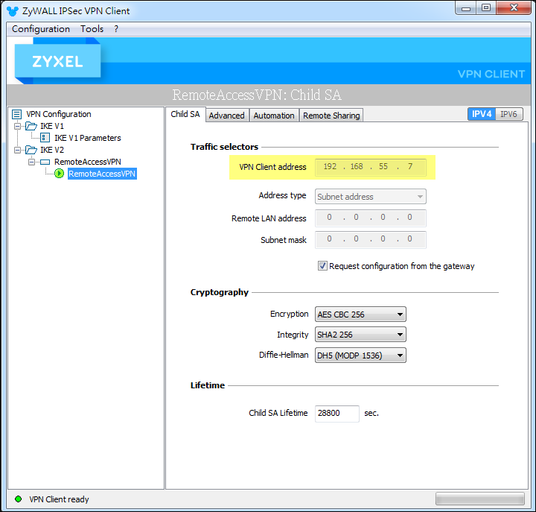Open the Diffie-Hellman dropdown DH5

point(360,355)
